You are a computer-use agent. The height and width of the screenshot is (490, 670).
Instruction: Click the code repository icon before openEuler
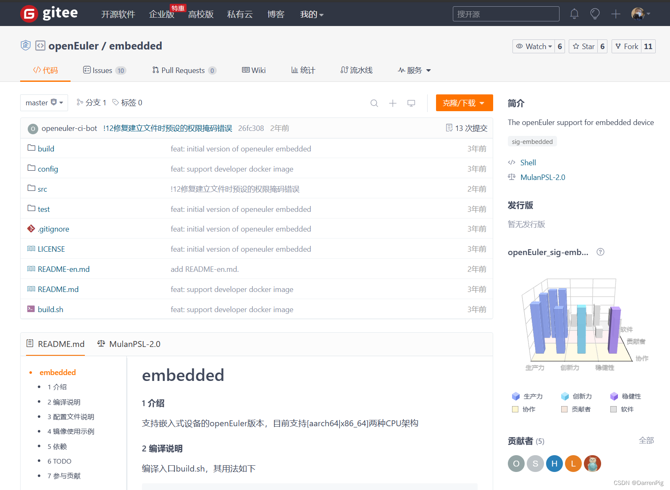pos(40,45)
